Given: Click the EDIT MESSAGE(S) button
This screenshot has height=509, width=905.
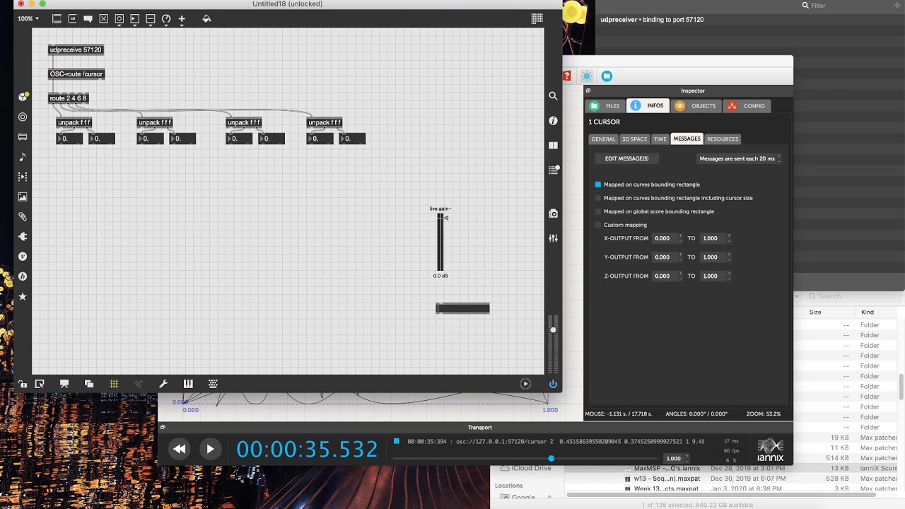Looking at the screenshot, I should tap(626, 158).
